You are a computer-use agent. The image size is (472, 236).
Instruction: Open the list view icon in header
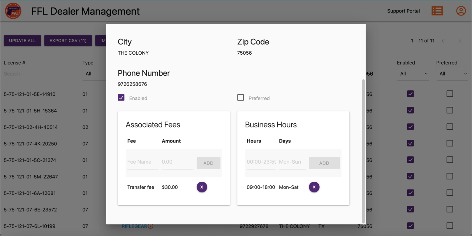click(437, 11)
